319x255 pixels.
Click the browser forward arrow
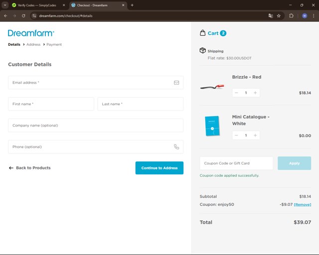[14, 16]
